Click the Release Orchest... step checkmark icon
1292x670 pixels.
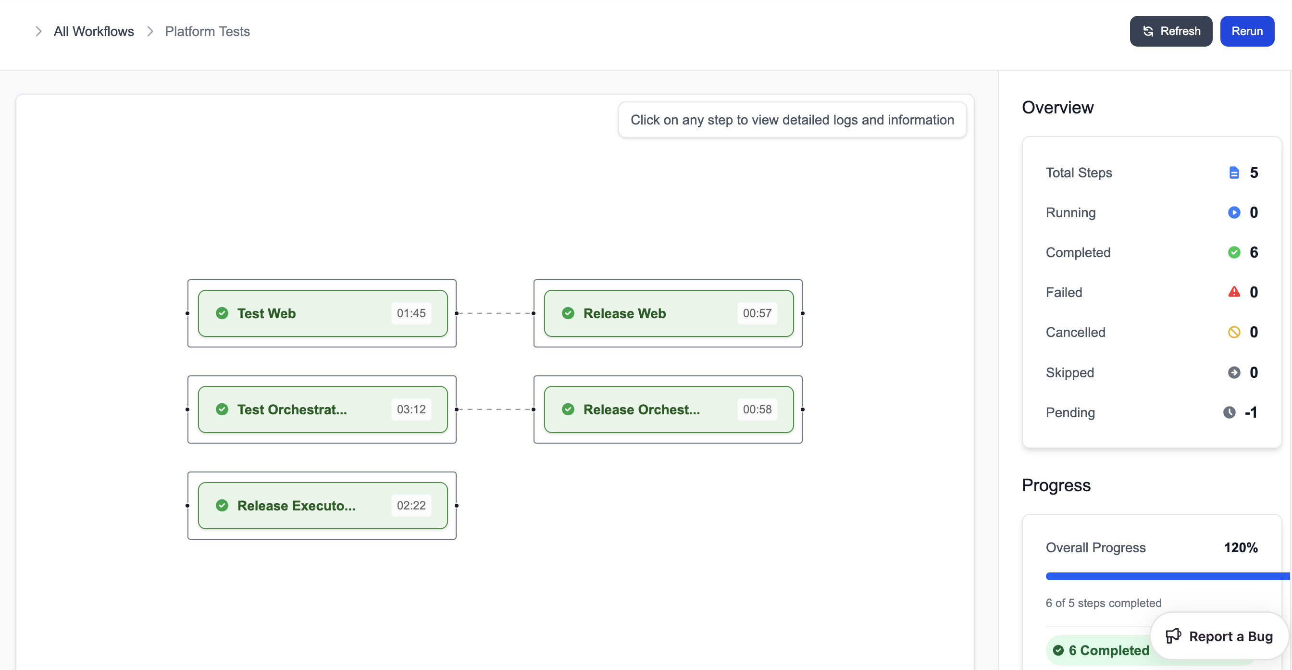click(568, 409)
